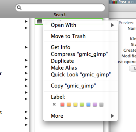136x132 pixels.
Task: Apply the yellow label color
Action: click(75, 104)
